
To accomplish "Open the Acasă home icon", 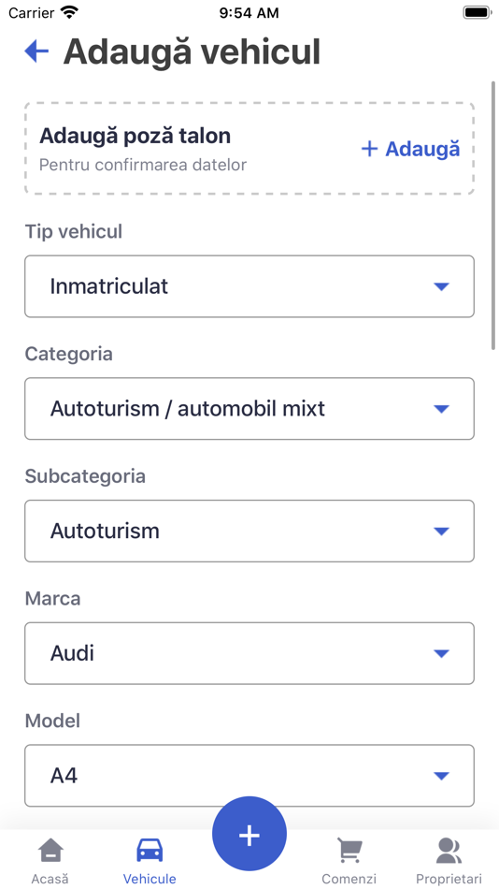I will [x=50, y=851].
